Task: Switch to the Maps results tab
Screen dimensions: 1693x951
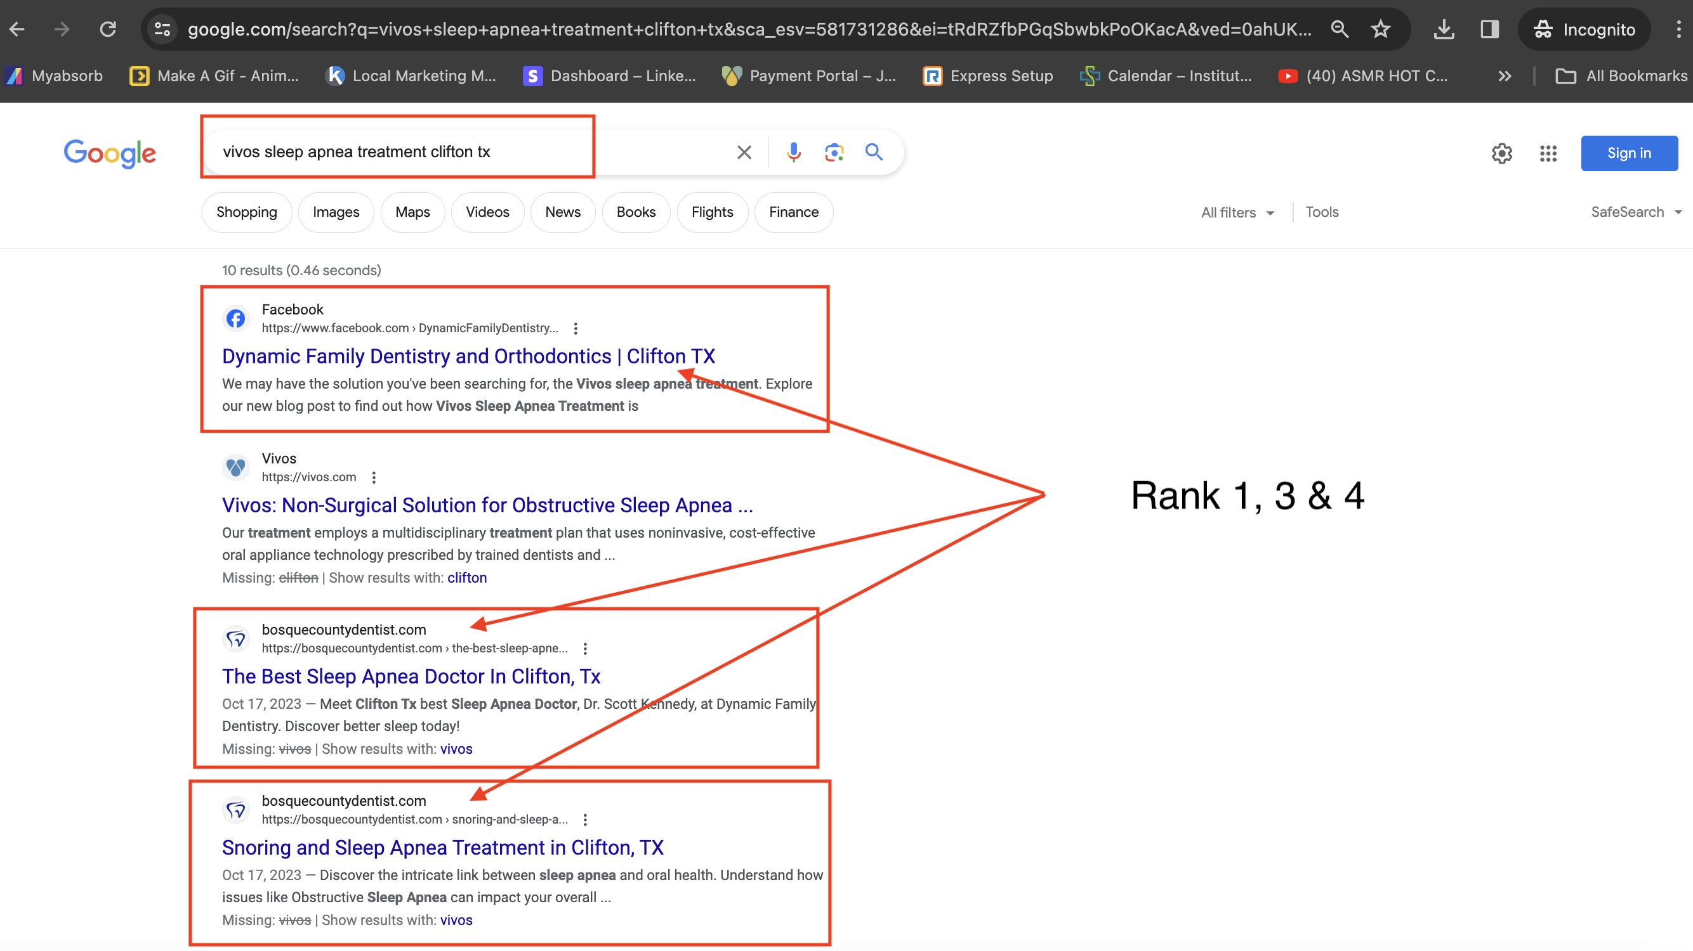Action: [x=412, y=212]
